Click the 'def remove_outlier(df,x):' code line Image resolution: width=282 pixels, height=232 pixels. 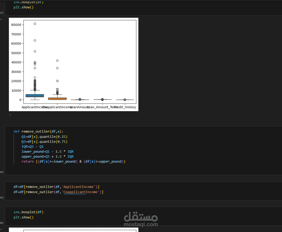pyautogui.click(x=38, y=132)
